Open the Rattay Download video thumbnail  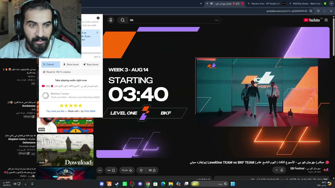pos(65,150)
